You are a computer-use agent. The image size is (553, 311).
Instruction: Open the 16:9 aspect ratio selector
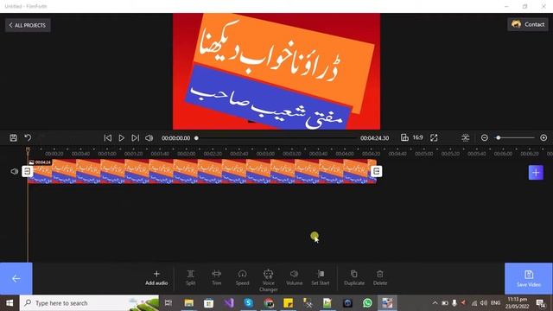[411, 137]
